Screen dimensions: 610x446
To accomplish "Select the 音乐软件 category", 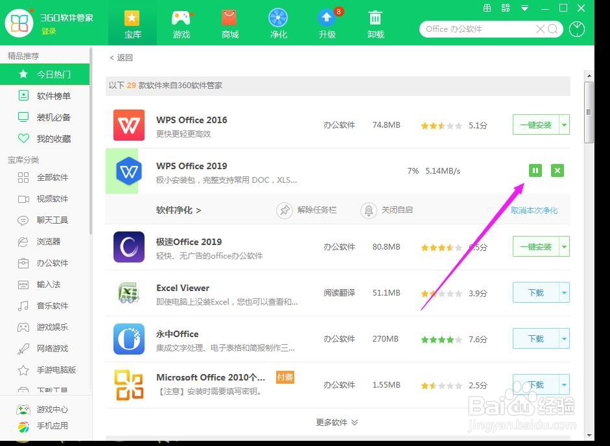I will pos(45,306).
